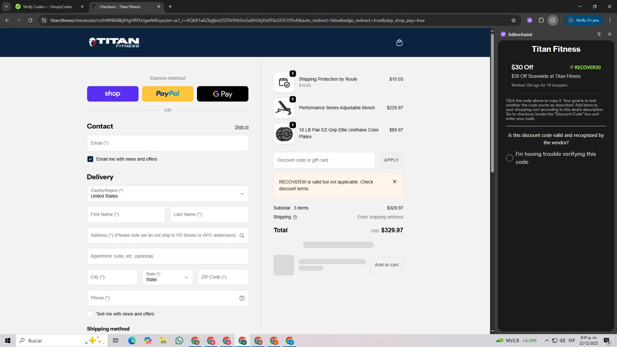The image size is (617, 347).
Task: Pay with the Google Pay button
Action: tap(223, 94)
